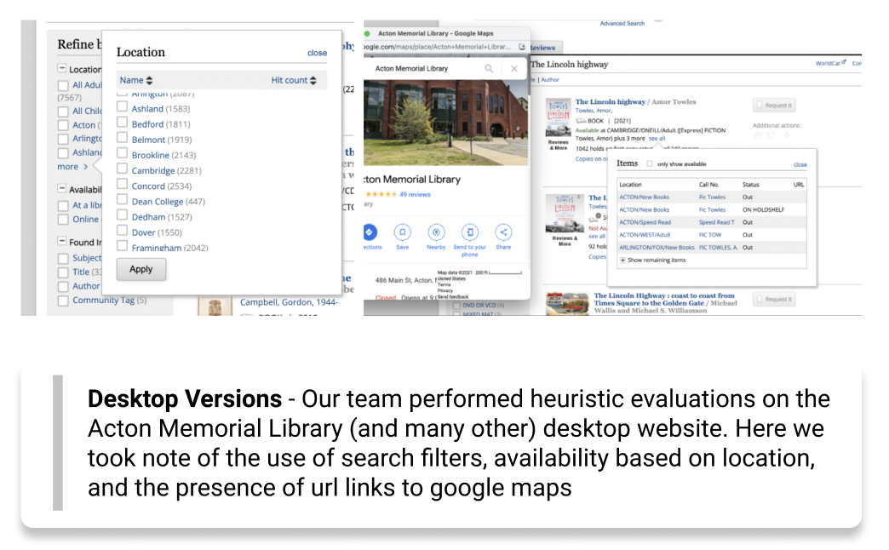Apply the selected location filters
889x550 pixels.
click(141, 269)
